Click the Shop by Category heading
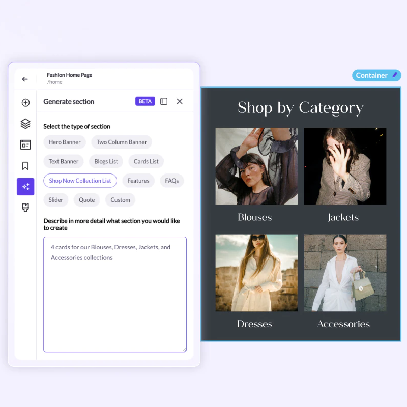Viewport: 407px width, 407px height. click(x=300, y=108)
